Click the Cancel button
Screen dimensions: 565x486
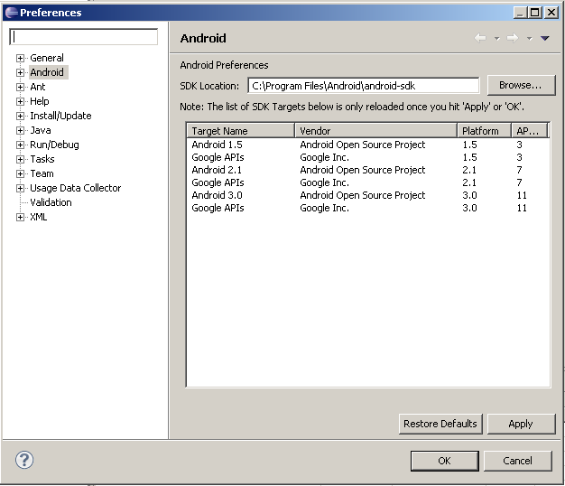point(518,461)
